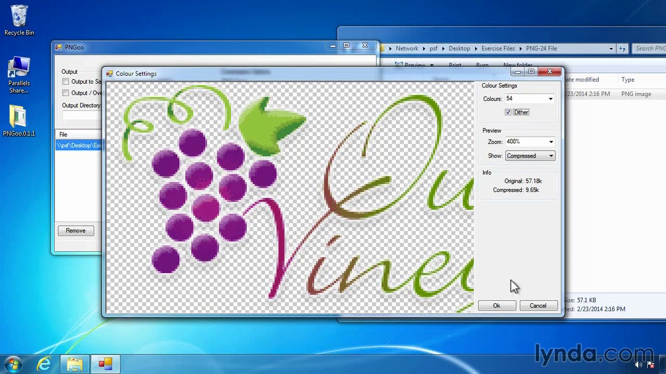
Task: Launch Internet Explorer from the taskbar
Action: 45,364
